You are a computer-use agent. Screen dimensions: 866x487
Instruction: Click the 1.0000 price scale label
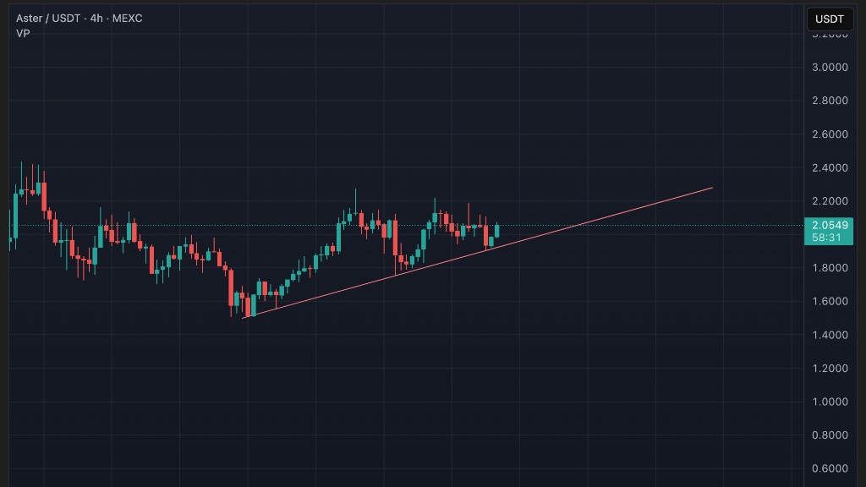(x=829, y=402)
